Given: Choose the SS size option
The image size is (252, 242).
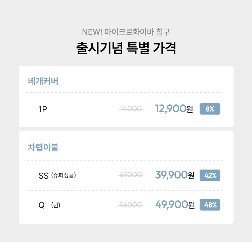Looking at the screenshot, I should (x=44, y=175).
